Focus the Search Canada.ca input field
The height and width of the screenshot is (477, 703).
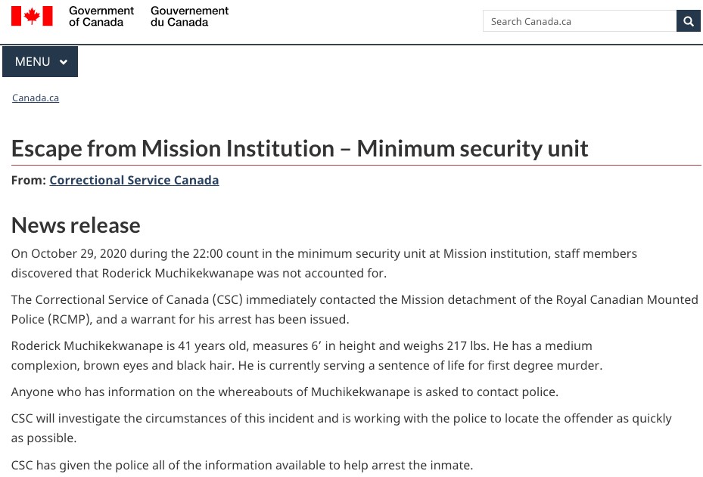coord(580,21)
